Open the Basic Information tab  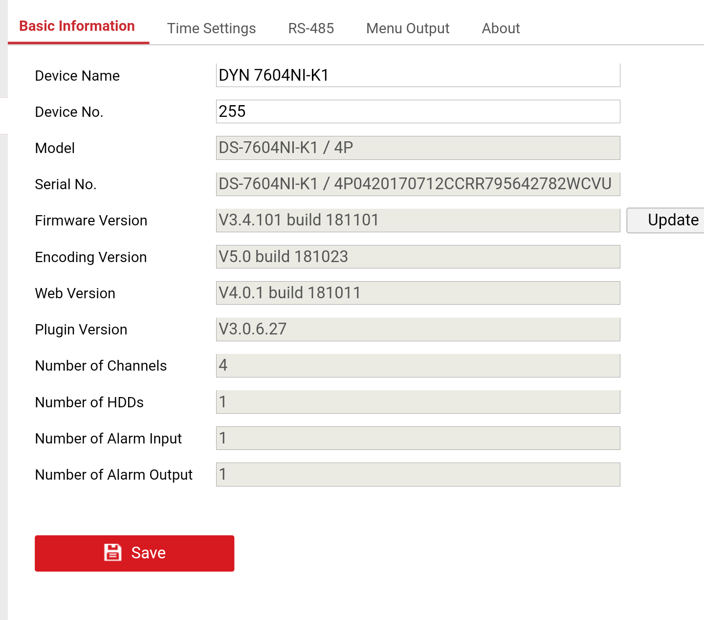77,26
